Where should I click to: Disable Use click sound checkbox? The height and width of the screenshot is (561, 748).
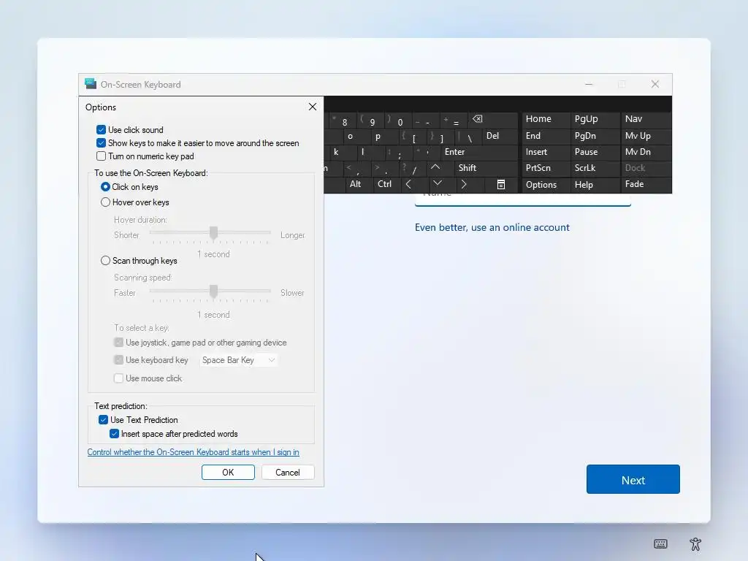click(101, 130)
